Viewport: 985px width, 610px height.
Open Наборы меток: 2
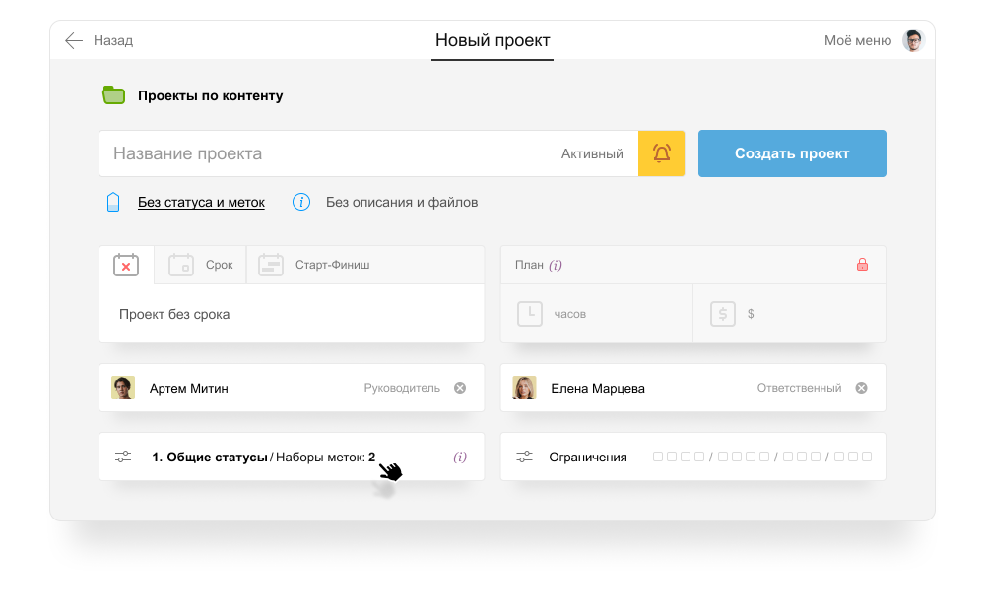coord(325,457)
